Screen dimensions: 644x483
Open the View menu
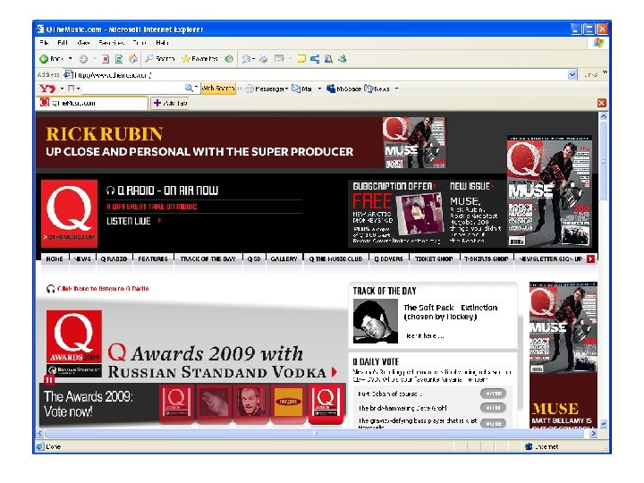[x=83, y=43]
